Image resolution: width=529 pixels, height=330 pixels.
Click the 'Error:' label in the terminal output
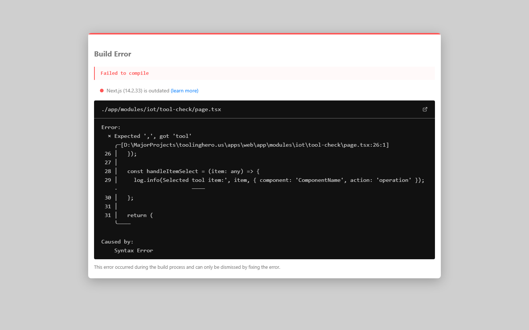(x=111, y=127)
